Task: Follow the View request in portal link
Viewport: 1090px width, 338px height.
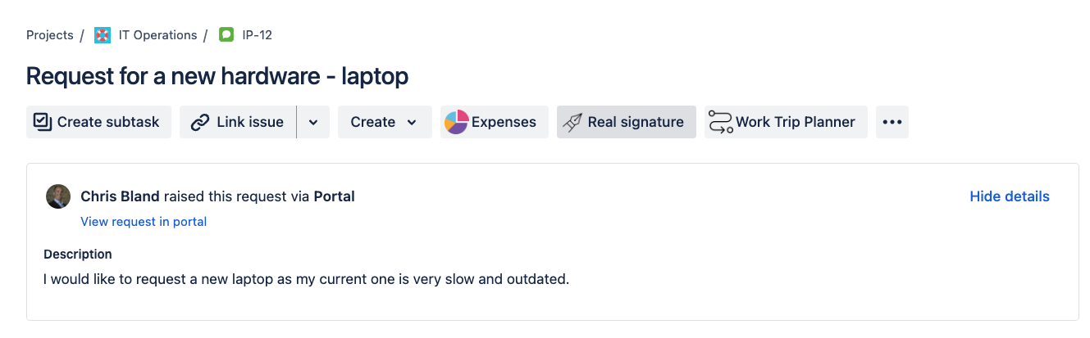Action: [x=144, y=222]
